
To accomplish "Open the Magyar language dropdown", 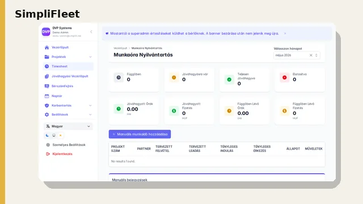I will point(68,126).
